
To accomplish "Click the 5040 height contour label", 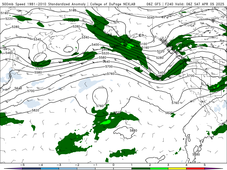I will (151, 18).
